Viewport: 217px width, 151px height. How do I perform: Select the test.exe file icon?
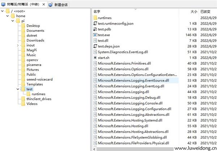click(95, 35)
